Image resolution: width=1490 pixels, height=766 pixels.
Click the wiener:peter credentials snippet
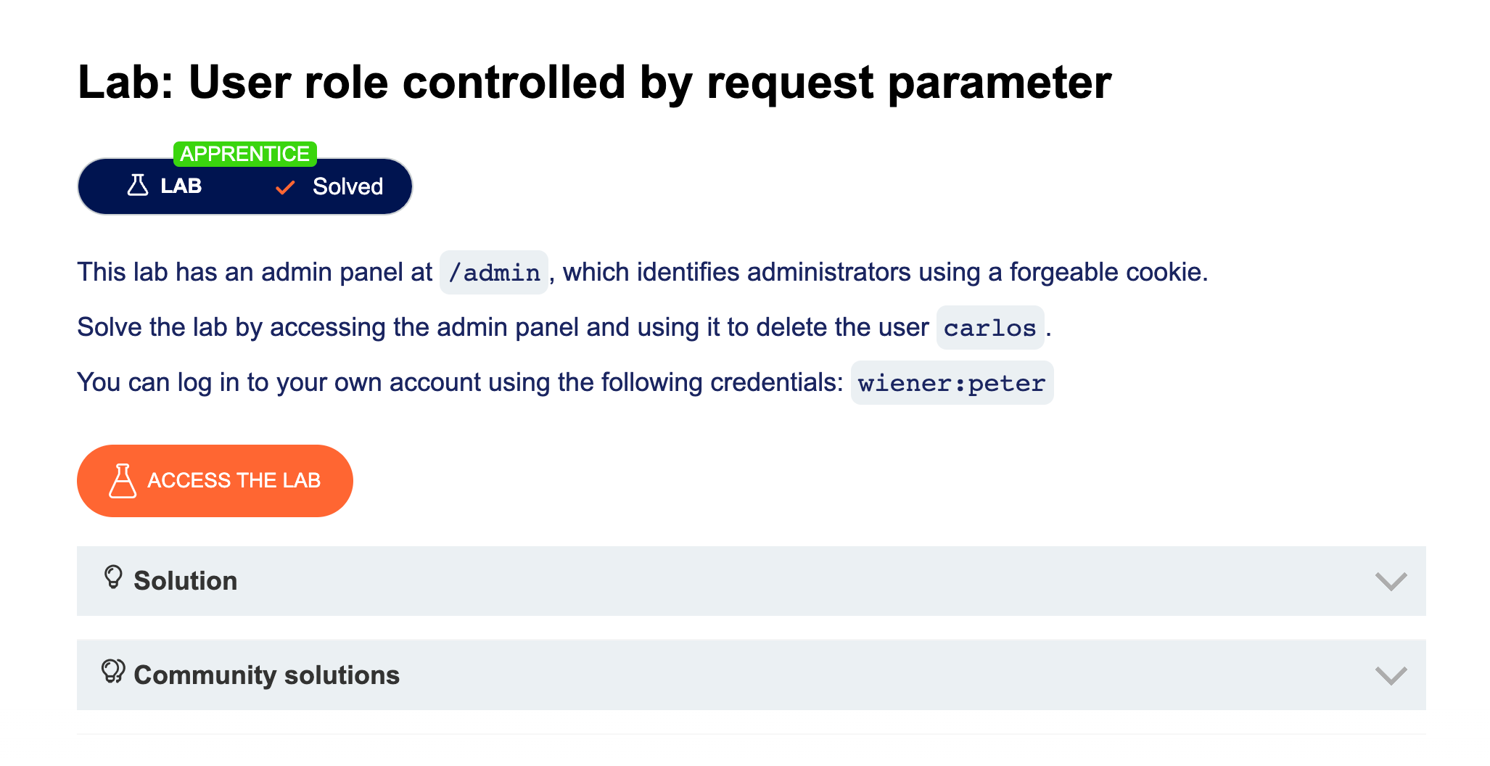pyautogui.click(x=951, y=383)
